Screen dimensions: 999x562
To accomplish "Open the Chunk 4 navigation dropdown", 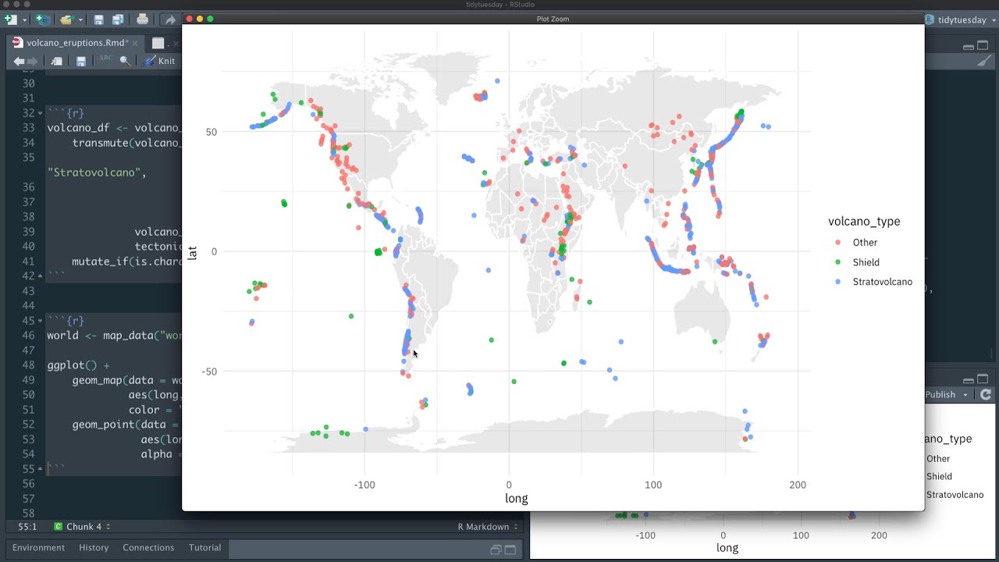I will tap(83, 527).
